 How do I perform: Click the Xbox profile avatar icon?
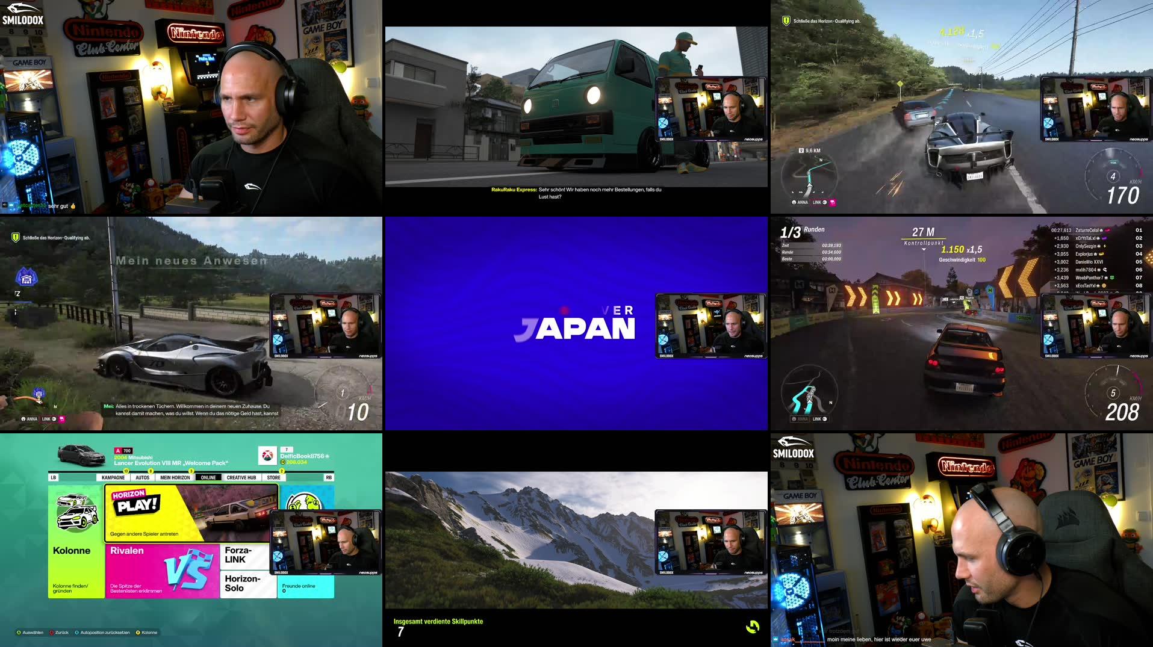pyautogui.click(x=267, y=456)
